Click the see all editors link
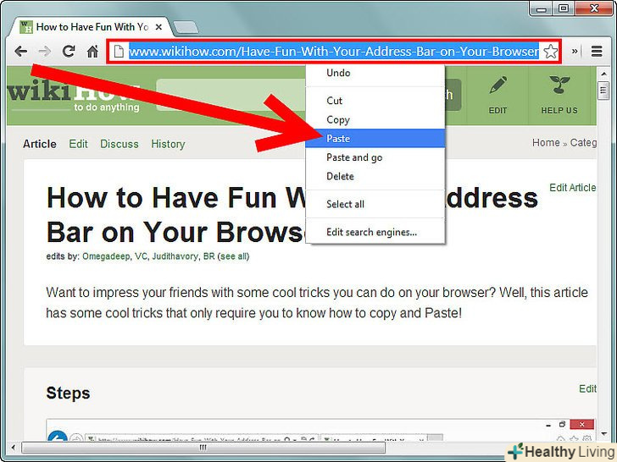Screen dimensions: 617x462 pos(233,256)
